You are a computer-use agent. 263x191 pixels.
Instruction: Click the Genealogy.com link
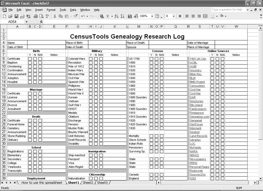coord(199,117)
